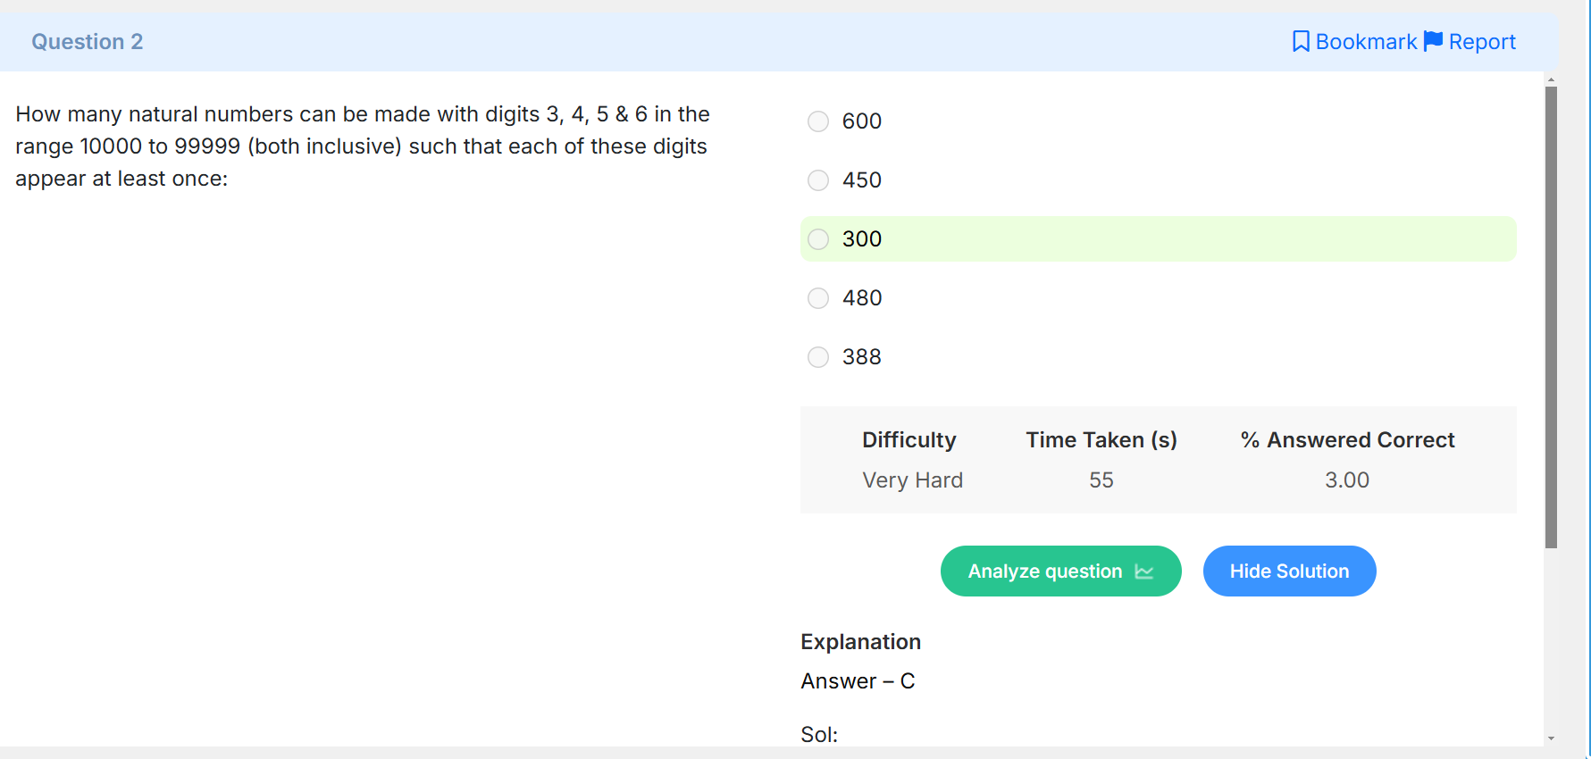The height and width of the screenshot is (759, 1591).
Task: Click scrollbar down arrow
Action: tap(1551, 738)
